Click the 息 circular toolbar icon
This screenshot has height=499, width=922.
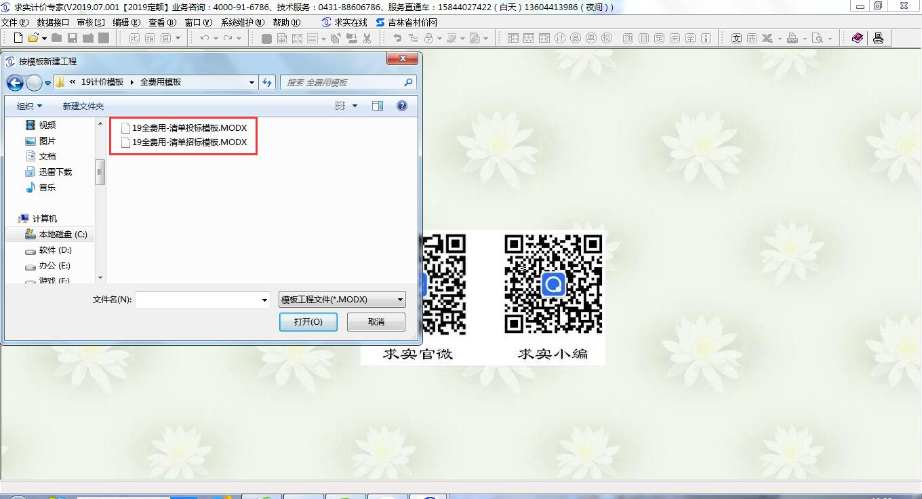point(576,38)
